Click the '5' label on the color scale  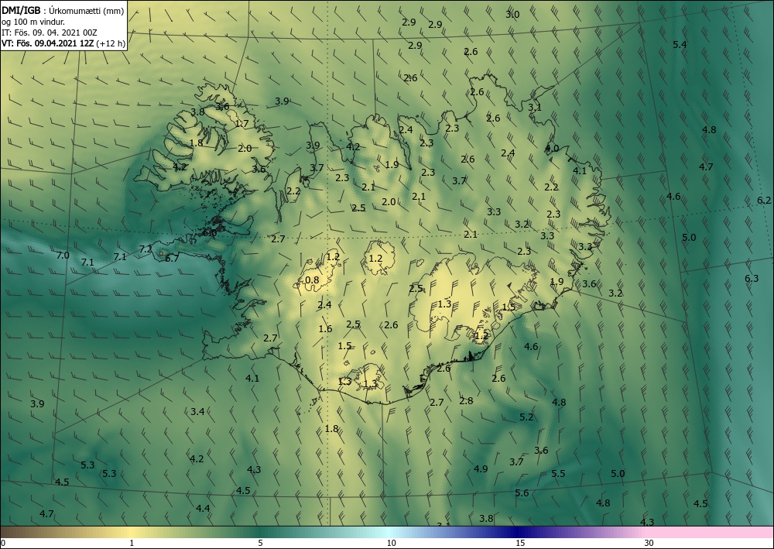click(x=260, y=543)
